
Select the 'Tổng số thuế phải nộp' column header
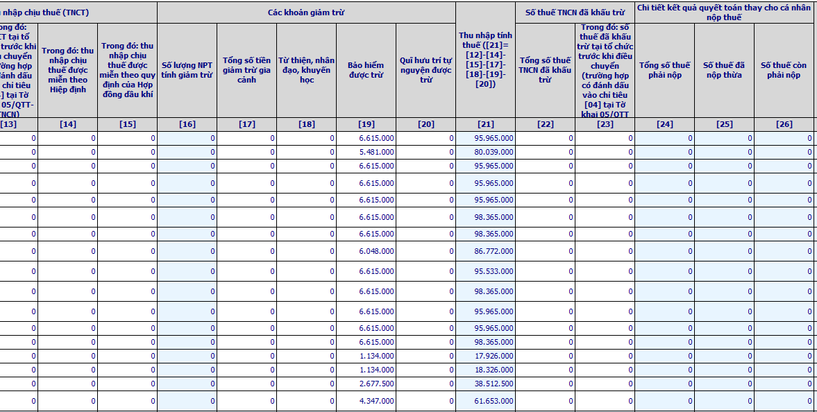point(664,70)
